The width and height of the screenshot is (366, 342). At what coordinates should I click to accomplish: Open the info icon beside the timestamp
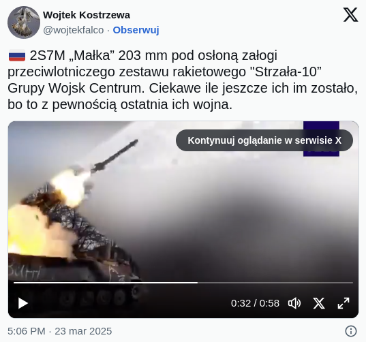[x=351, y=331]
